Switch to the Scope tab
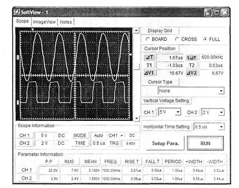 [22, 21]
